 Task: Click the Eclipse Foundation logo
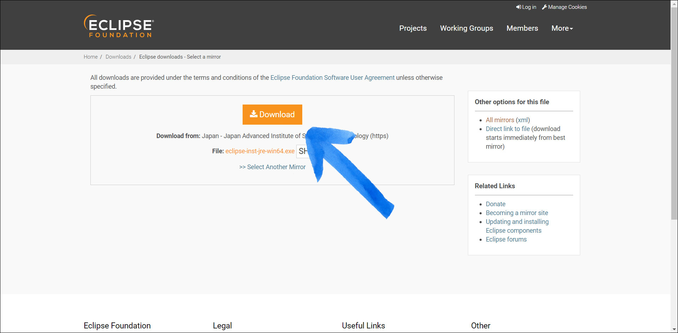pos(119,26)
